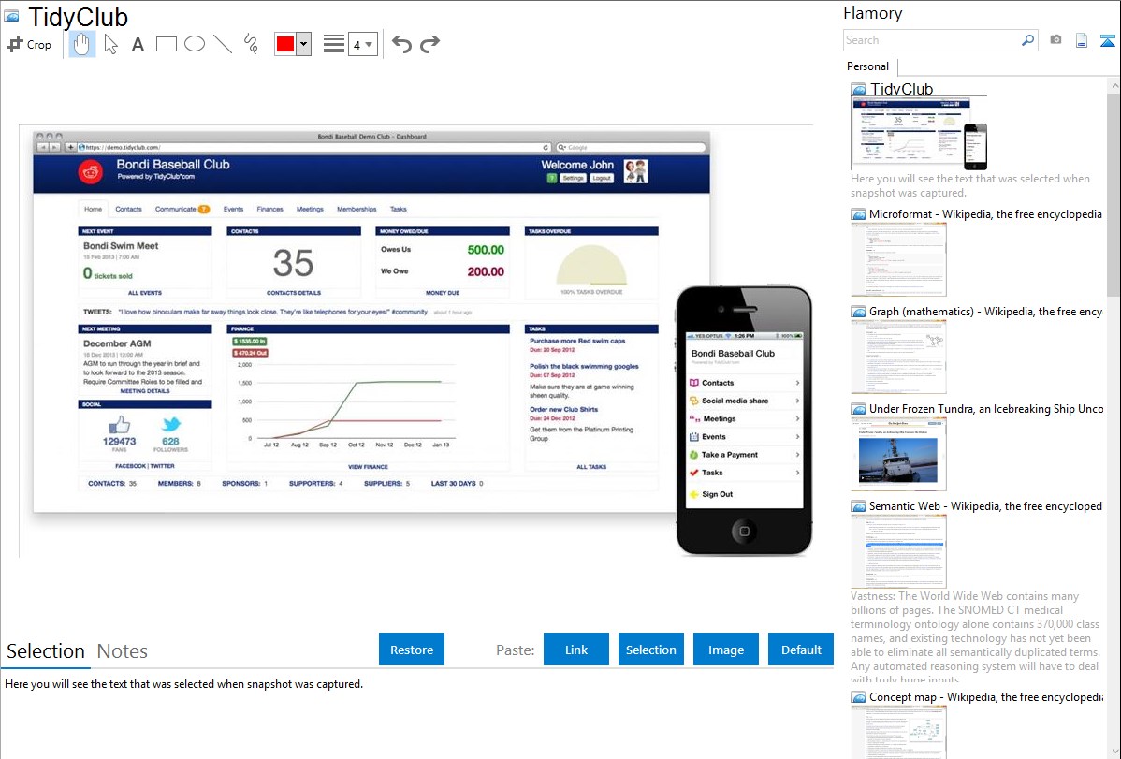Click ALL EVENTS link in dashboard
This screenshot has width=1121, height=759.
(x=145, y=293)
